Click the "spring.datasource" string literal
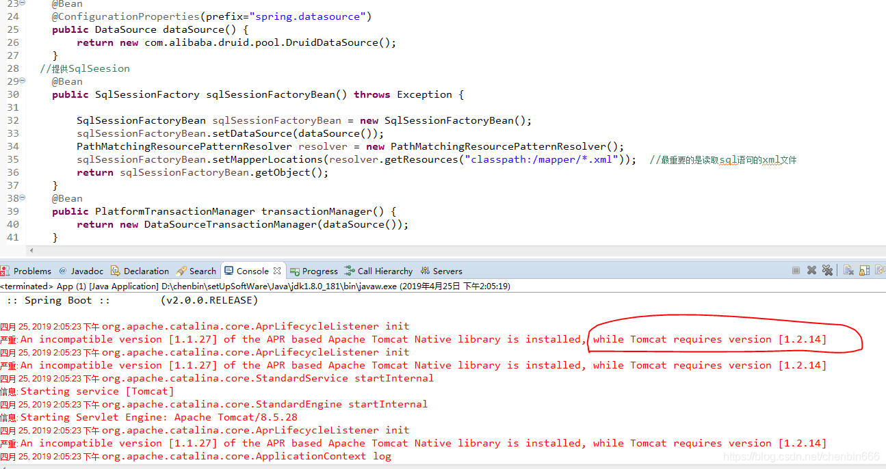The image size is (886, 469). click(x=311, y=16)
